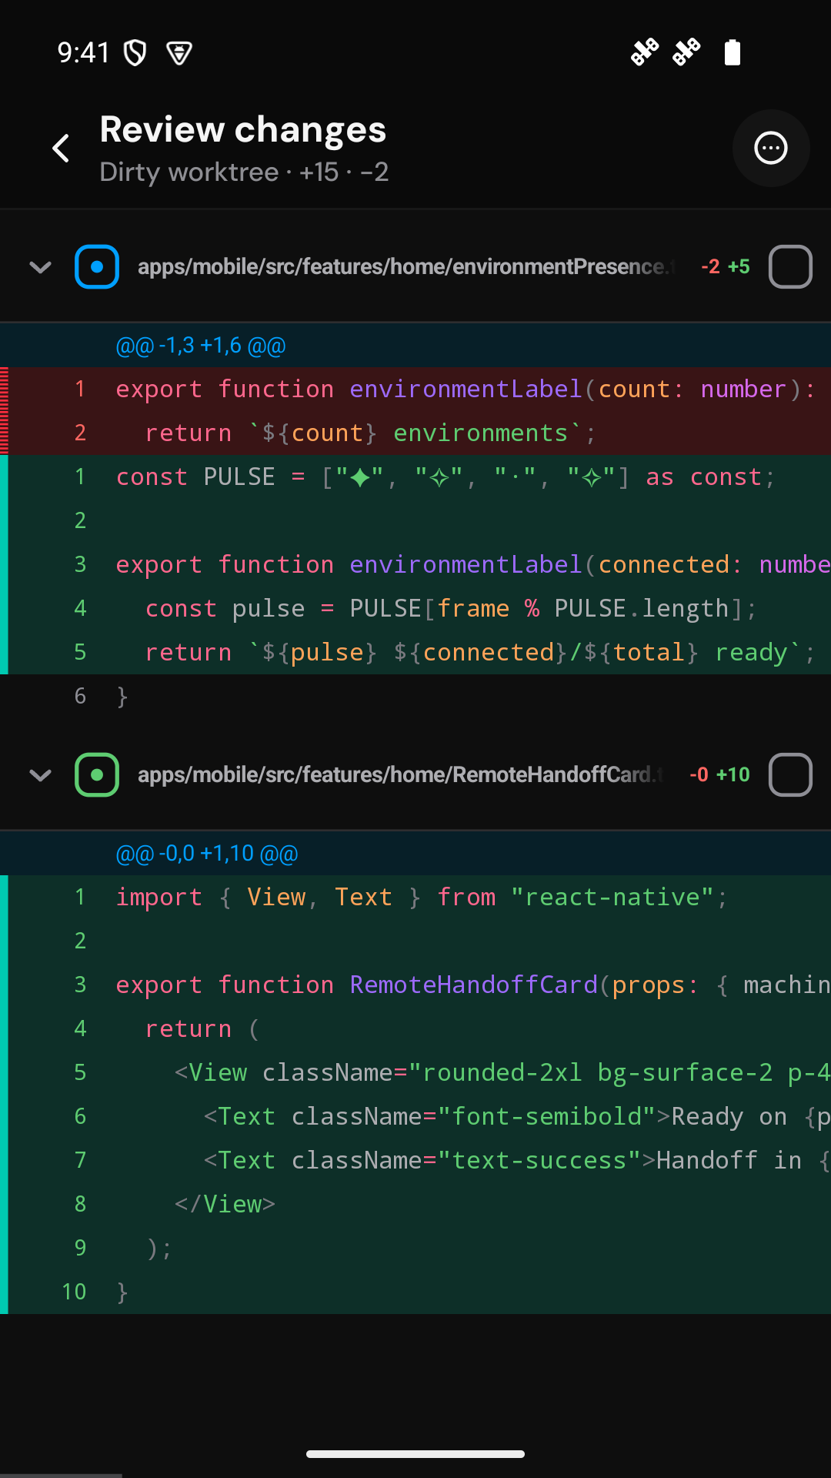Image resolution: width=831 pixels, height=1478 pixels.
Task: Select removed line with count: number parameter
Action: (x=415, y=389)
